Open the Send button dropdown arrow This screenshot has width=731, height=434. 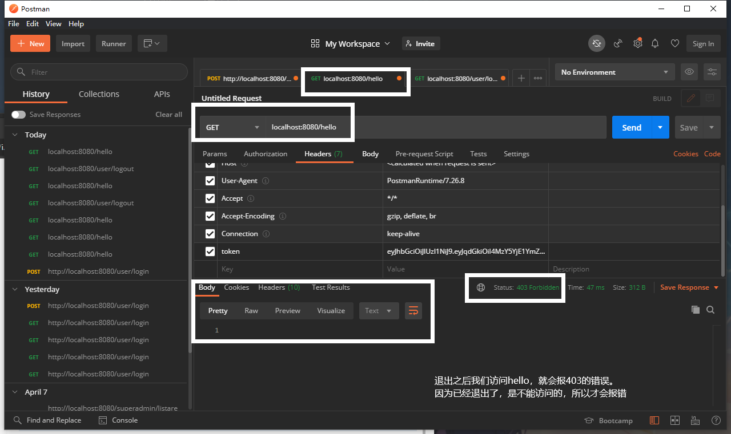point(660,127)
